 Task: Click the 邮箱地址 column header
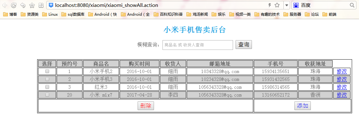point(220,64)
